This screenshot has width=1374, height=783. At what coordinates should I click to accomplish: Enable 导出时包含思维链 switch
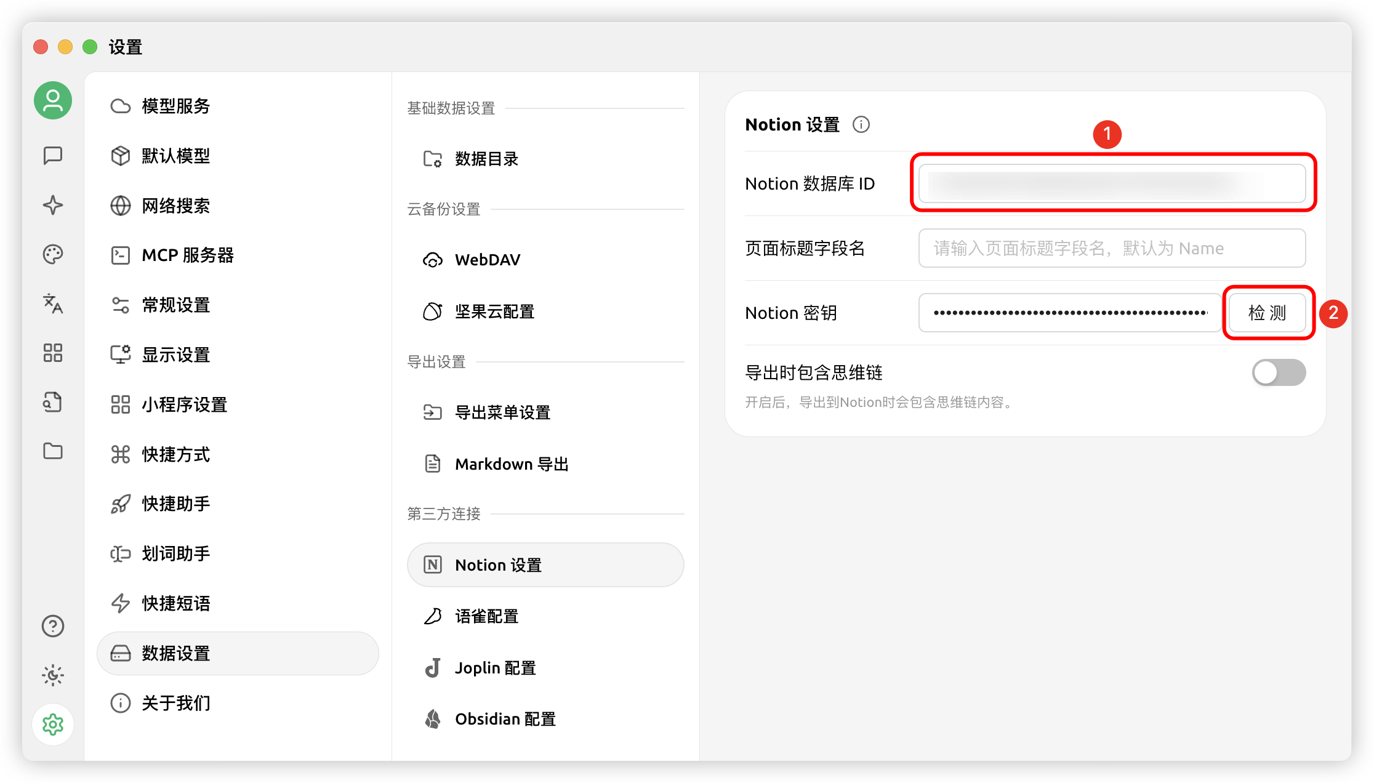1278,372
